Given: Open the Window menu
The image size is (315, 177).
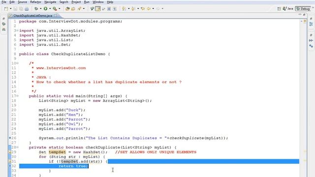Looking at the screenshot, I should (98, 2).
